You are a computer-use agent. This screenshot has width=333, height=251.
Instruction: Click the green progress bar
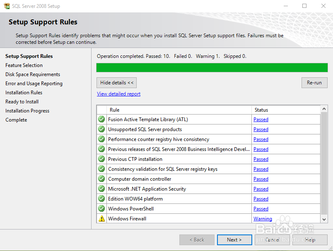point(212,68)
